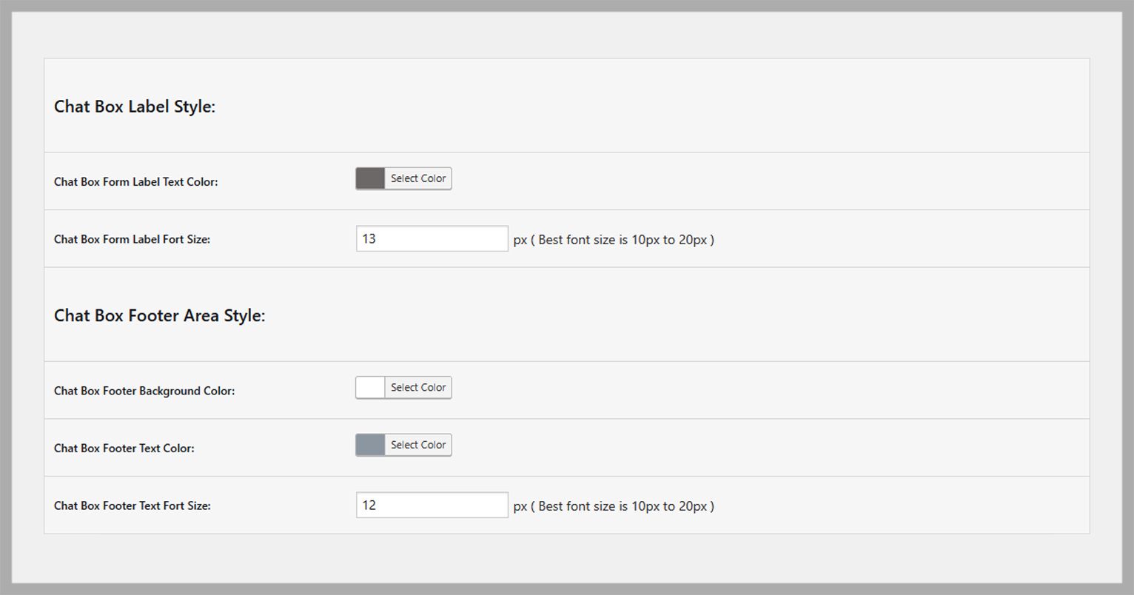Click the px hint beside Footer Text Font Size
Viewport: 1134px width, 595px height.
(x=614, y=506)
